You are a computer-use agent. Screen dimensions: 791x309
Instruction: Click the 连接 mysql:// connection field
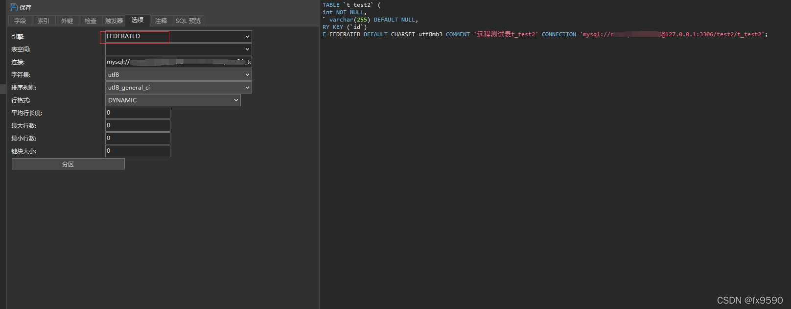click(178, 62)
